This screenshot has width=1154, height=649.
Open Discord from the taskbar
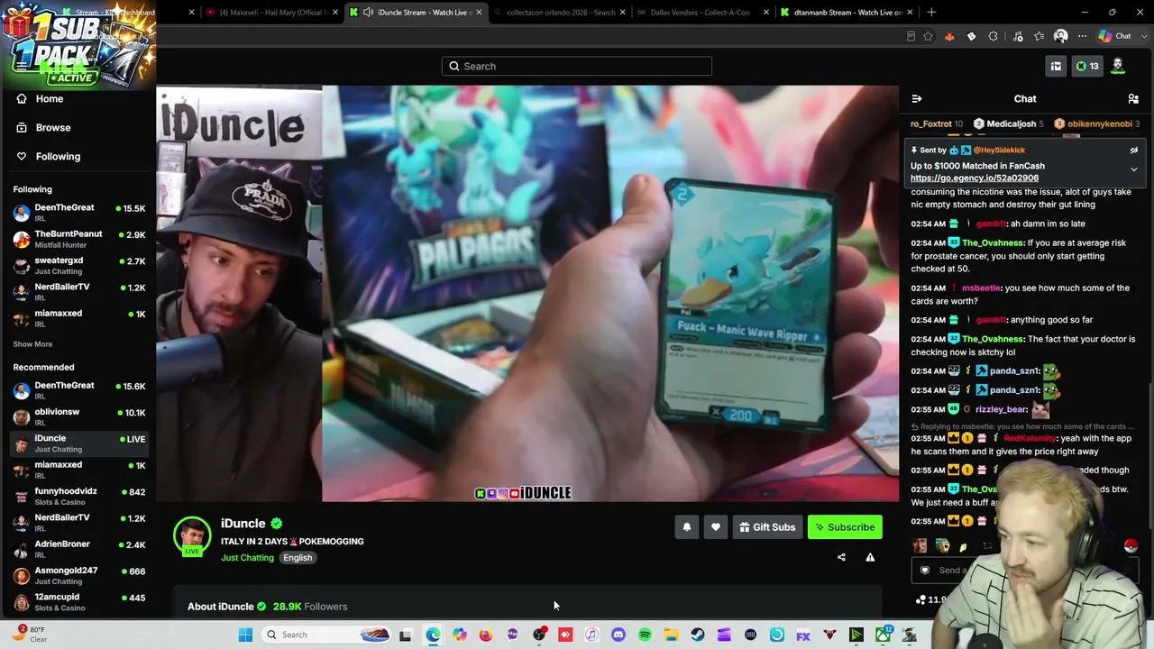tap(618, 635)
